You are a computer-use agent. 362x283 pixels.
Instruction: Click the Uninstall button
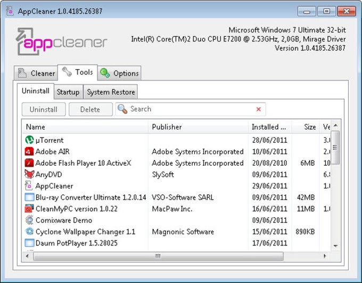[x=44, y=109]
